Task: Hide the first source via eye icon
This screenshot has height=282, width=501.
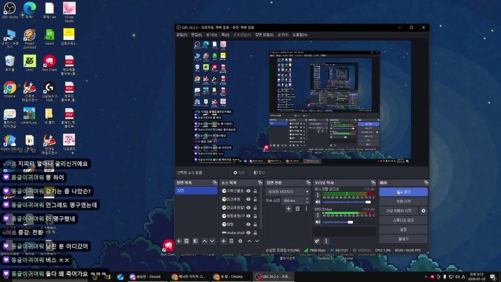Action: click(x=248, y=191)
